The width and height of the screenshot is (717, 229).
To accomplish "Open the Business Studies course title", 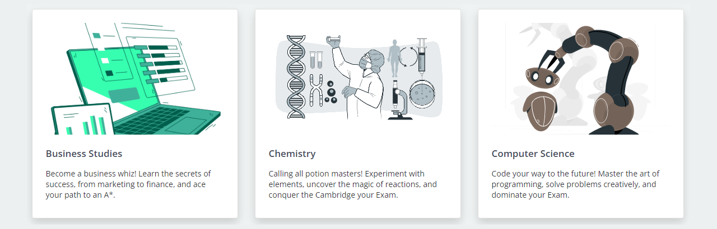I will pyautogui.click(x=84, y=154).
